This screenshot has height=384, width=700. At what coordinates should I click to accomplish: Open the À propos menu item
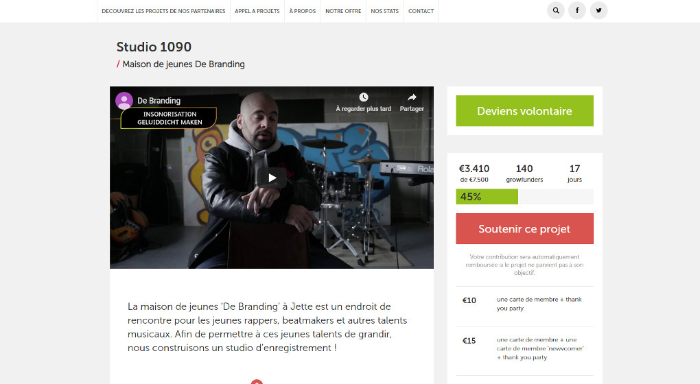click(302, 11)
